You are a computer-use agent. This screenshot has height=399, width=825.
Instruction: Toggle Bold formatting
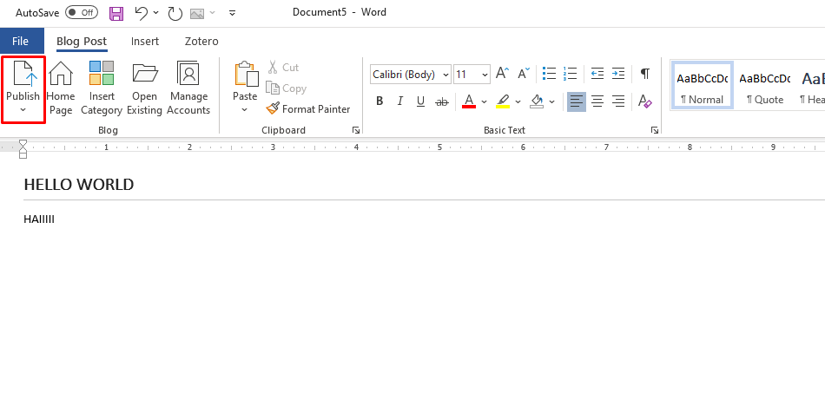(x=379, y=101)
